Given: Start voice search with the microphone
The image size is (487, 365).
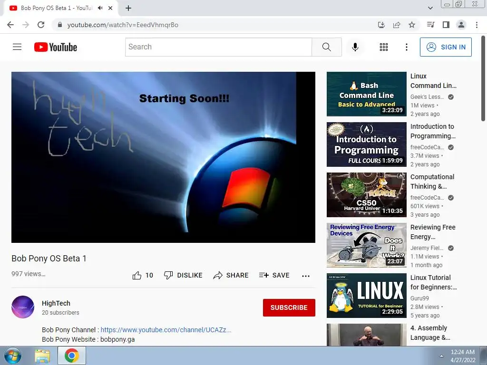Looking at the screenshot, I should click(355, 47).
